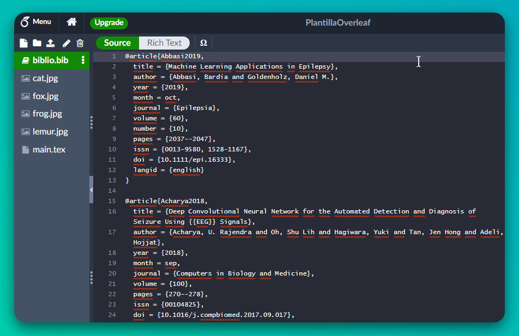The image size is (519, 336).
Task: Upload a file to the project
Action: 50,43
